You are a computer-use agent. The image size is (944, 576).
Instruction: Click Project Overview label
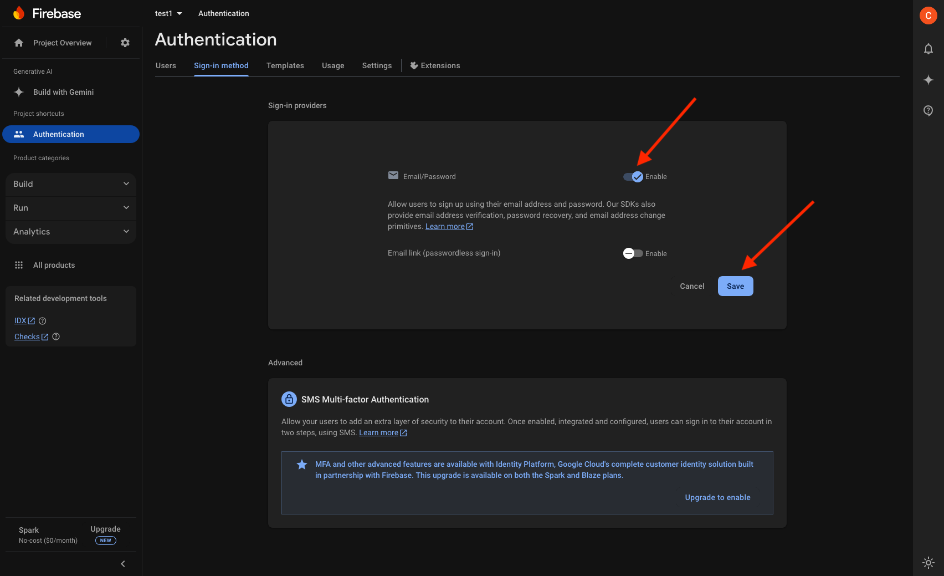tap(62, 43)
